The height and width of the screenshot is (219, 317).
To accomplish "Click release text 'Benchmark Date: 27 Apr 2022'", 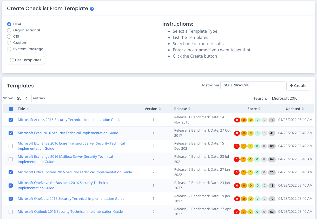I will pos(202,212).
